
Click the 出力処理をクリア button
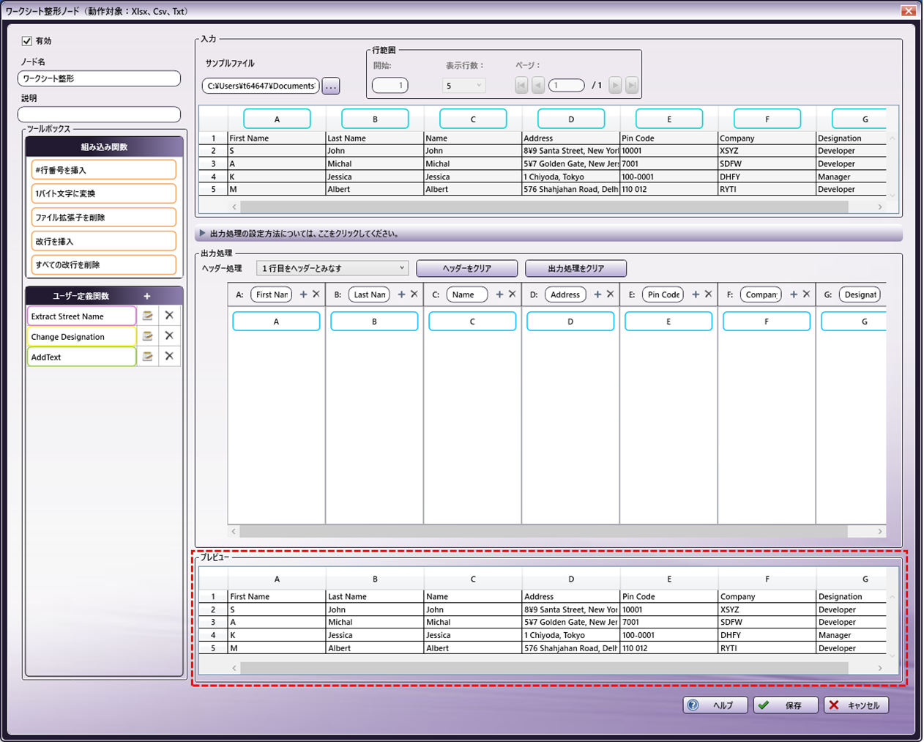(576, 268)
